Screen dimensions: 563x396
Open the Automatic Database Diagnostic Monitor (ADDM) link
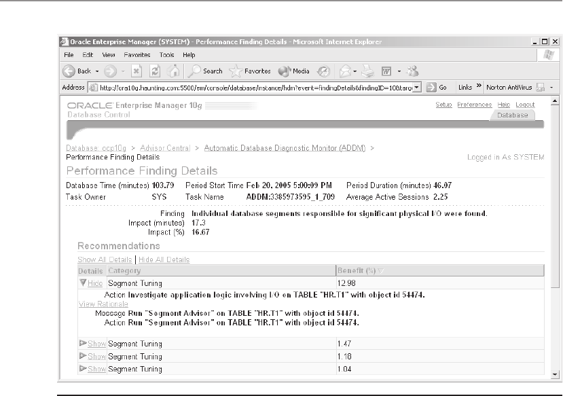285,148
